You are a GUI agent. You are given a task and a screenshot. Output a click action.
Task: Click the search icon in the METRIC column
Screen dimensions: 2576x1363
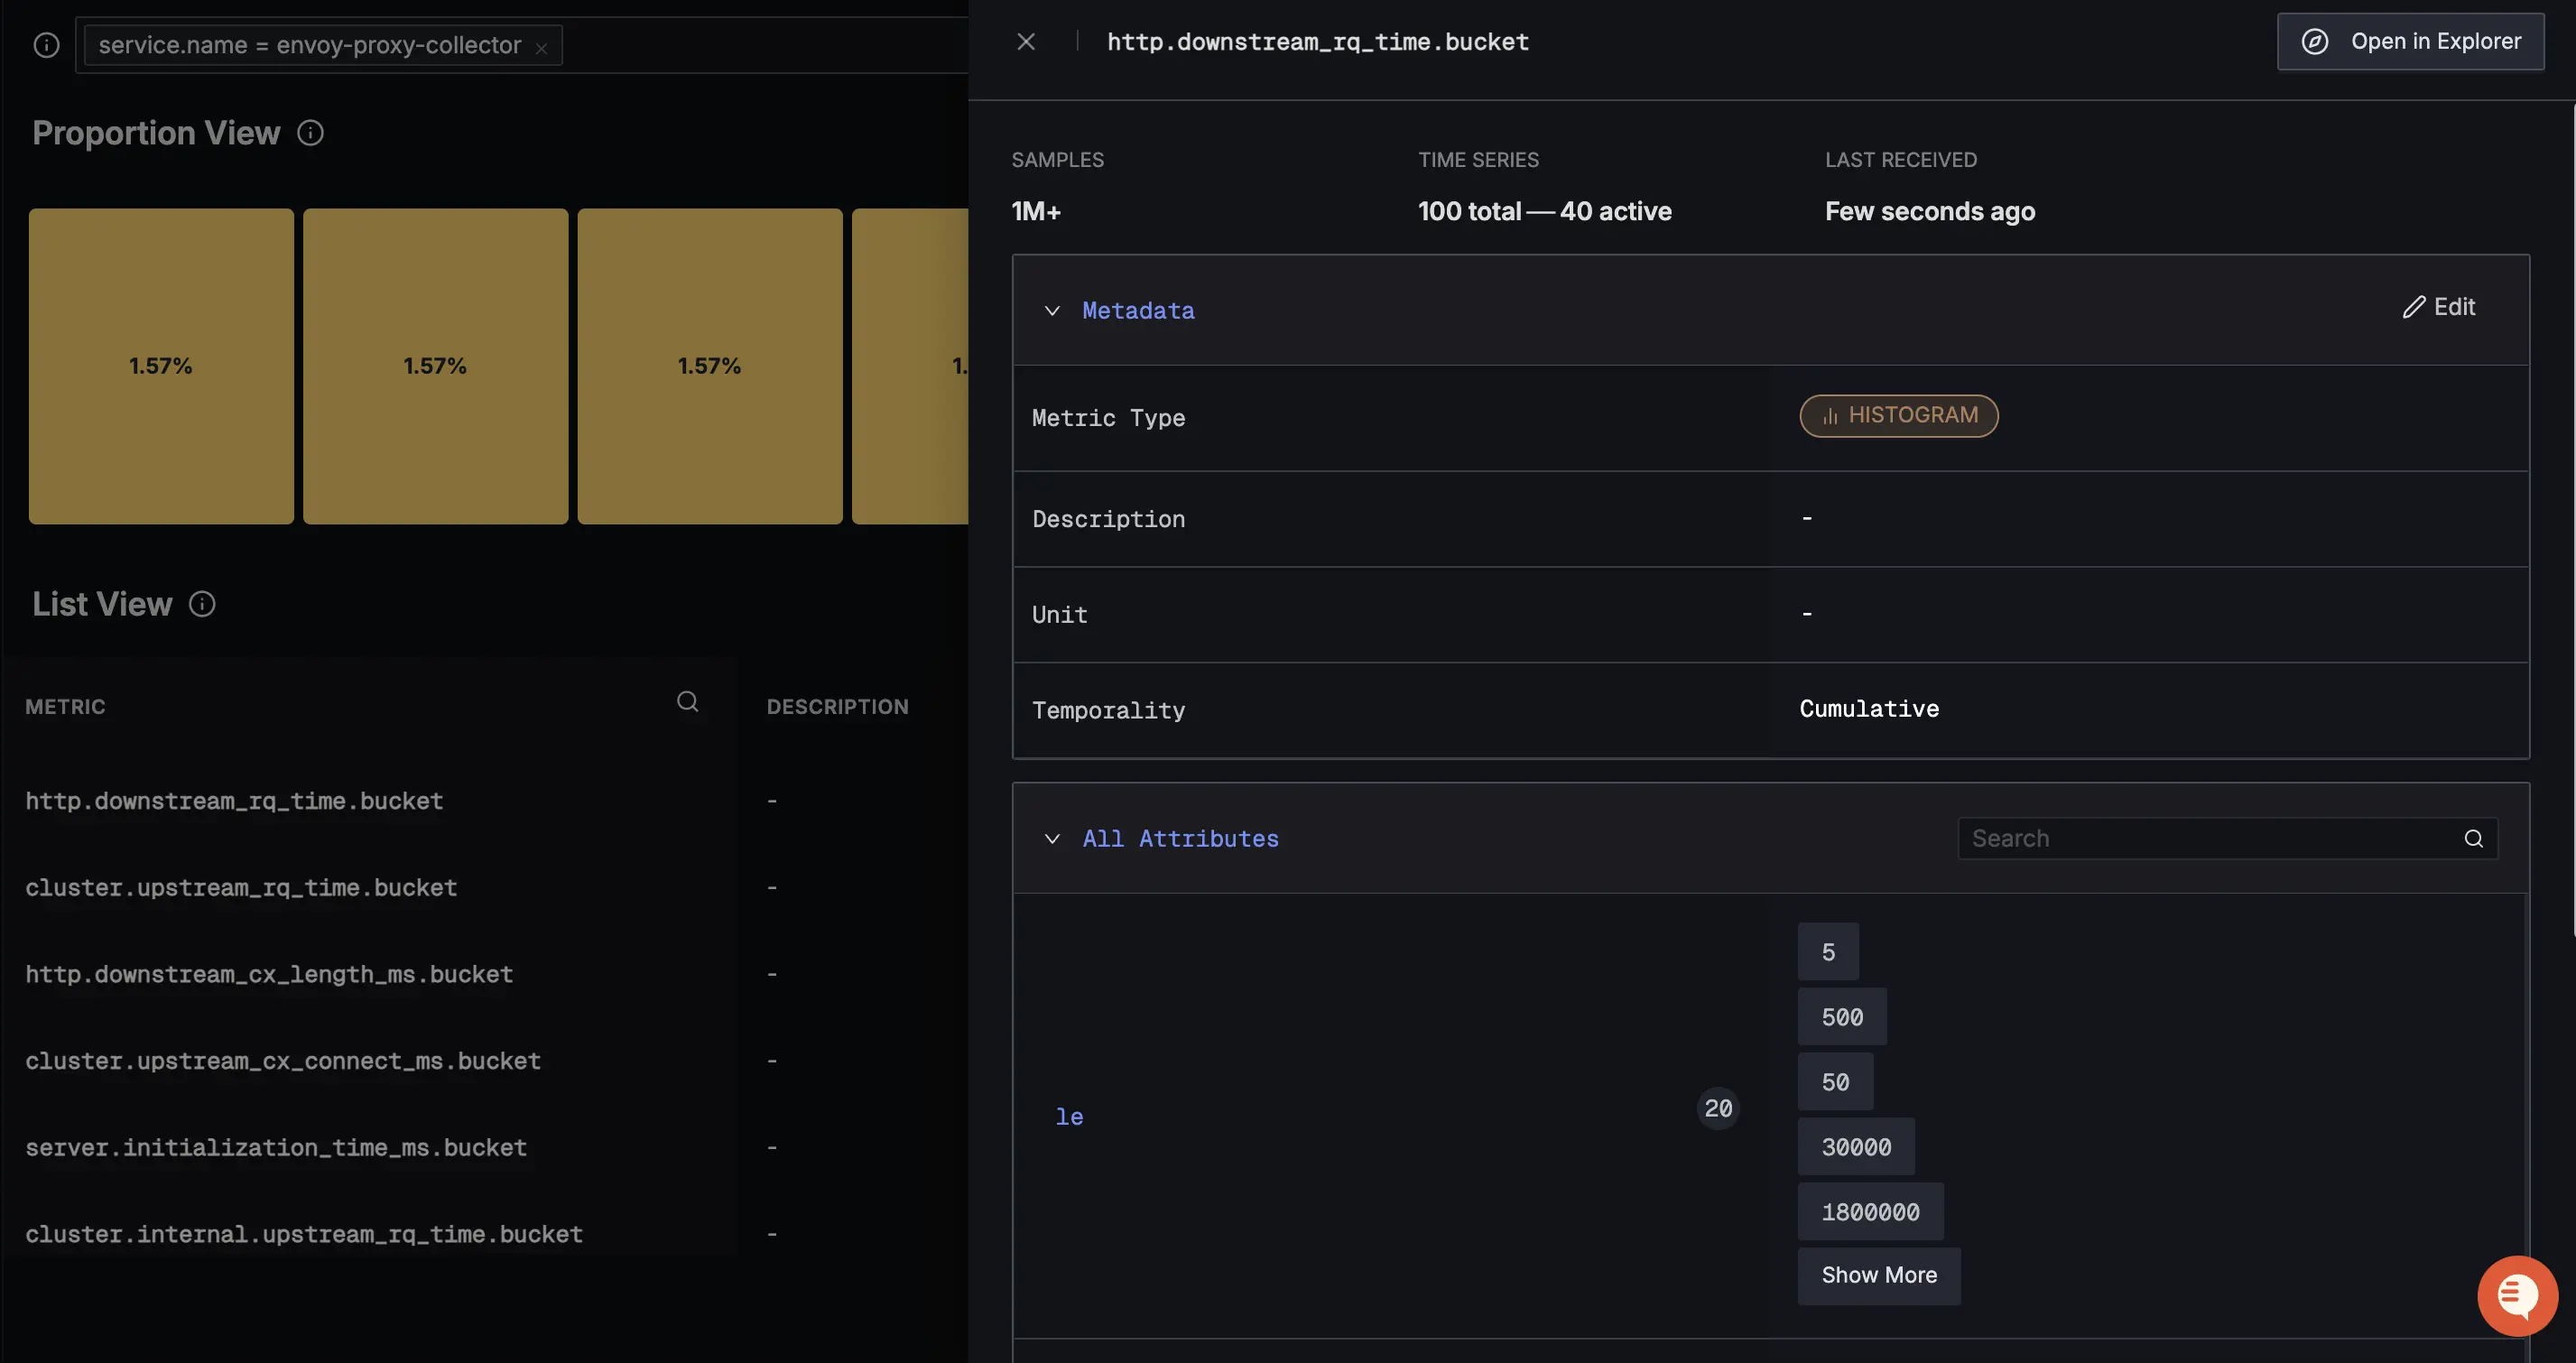tap(688, 701)
